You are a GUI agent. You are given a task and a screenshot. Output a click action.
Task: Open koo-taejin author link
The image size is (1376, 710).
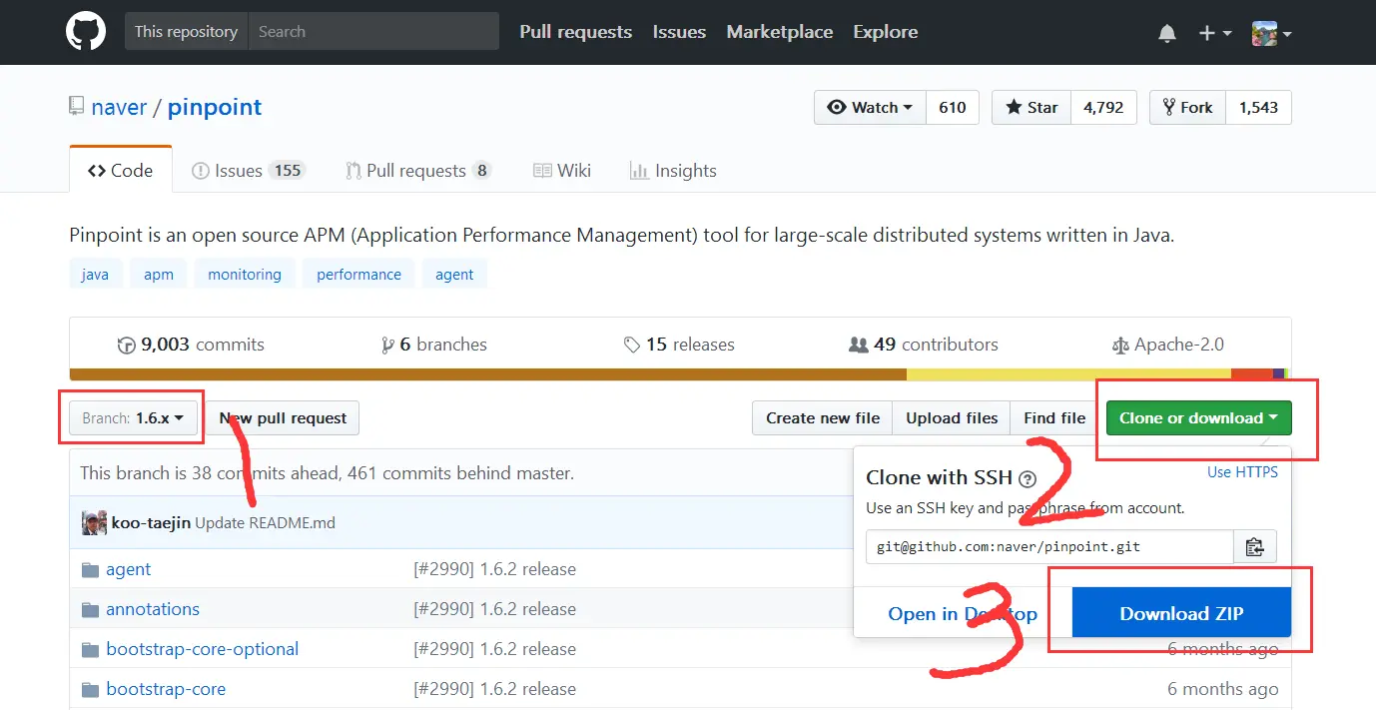point(151,523)
